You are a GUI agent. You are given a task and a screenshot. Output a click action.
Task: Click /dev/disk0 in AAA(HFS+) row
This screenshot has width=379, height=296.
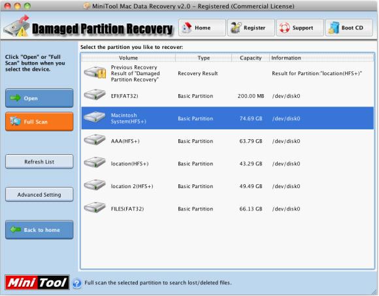(x=286, y=141)
